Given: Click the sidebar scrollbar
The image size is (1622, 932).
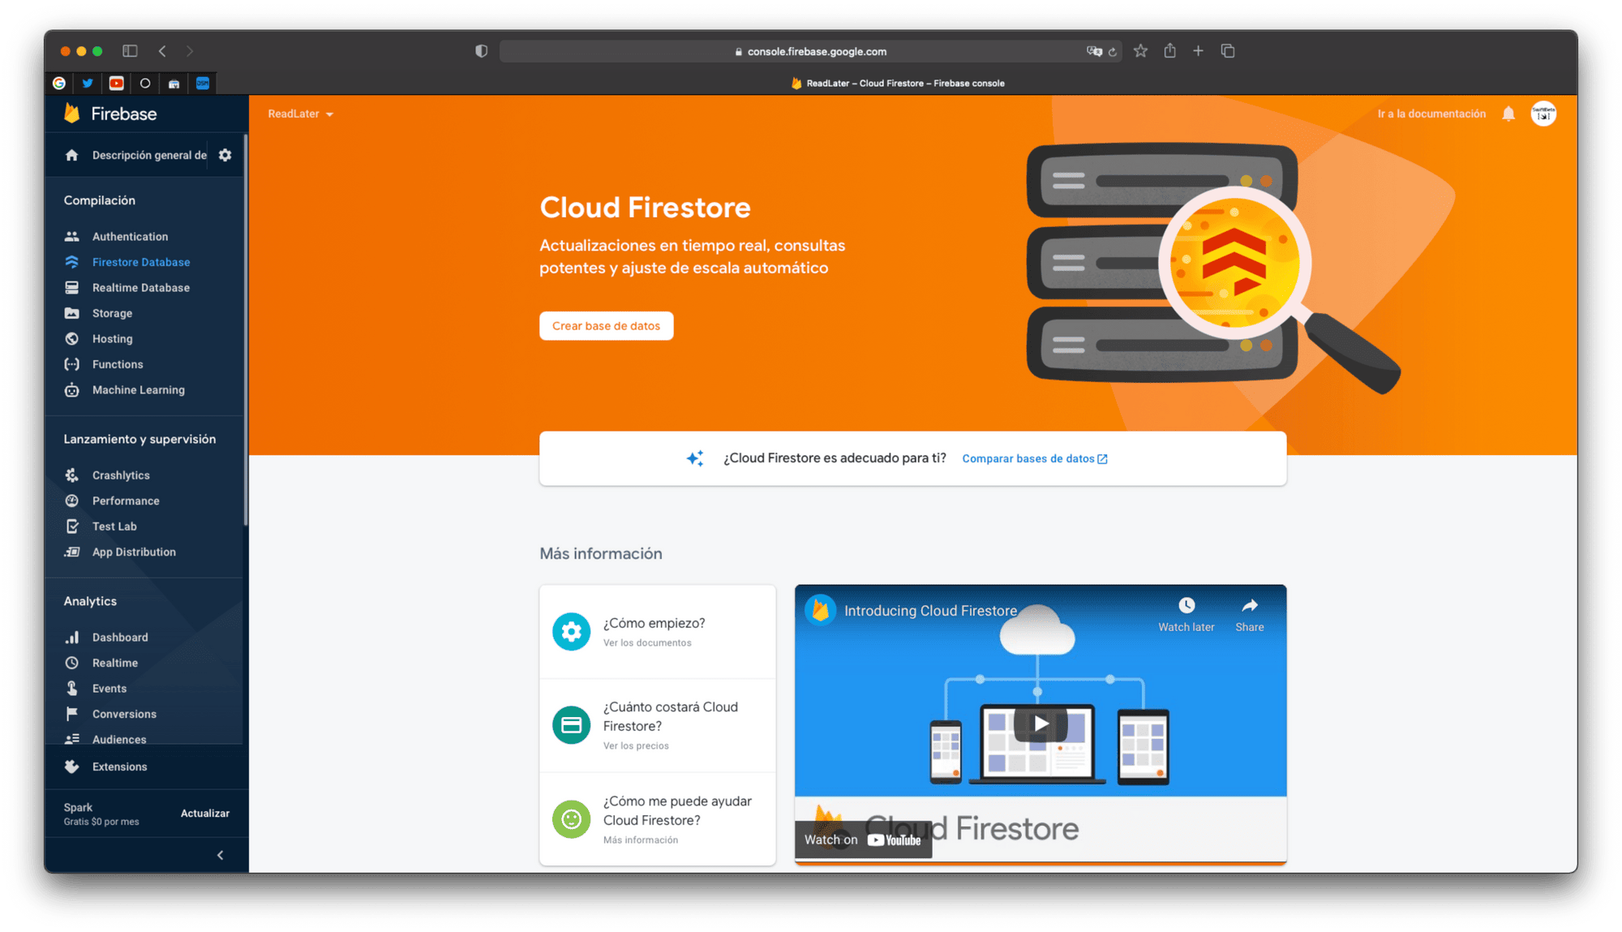Looking at the screenshot, I should point(245,330).
